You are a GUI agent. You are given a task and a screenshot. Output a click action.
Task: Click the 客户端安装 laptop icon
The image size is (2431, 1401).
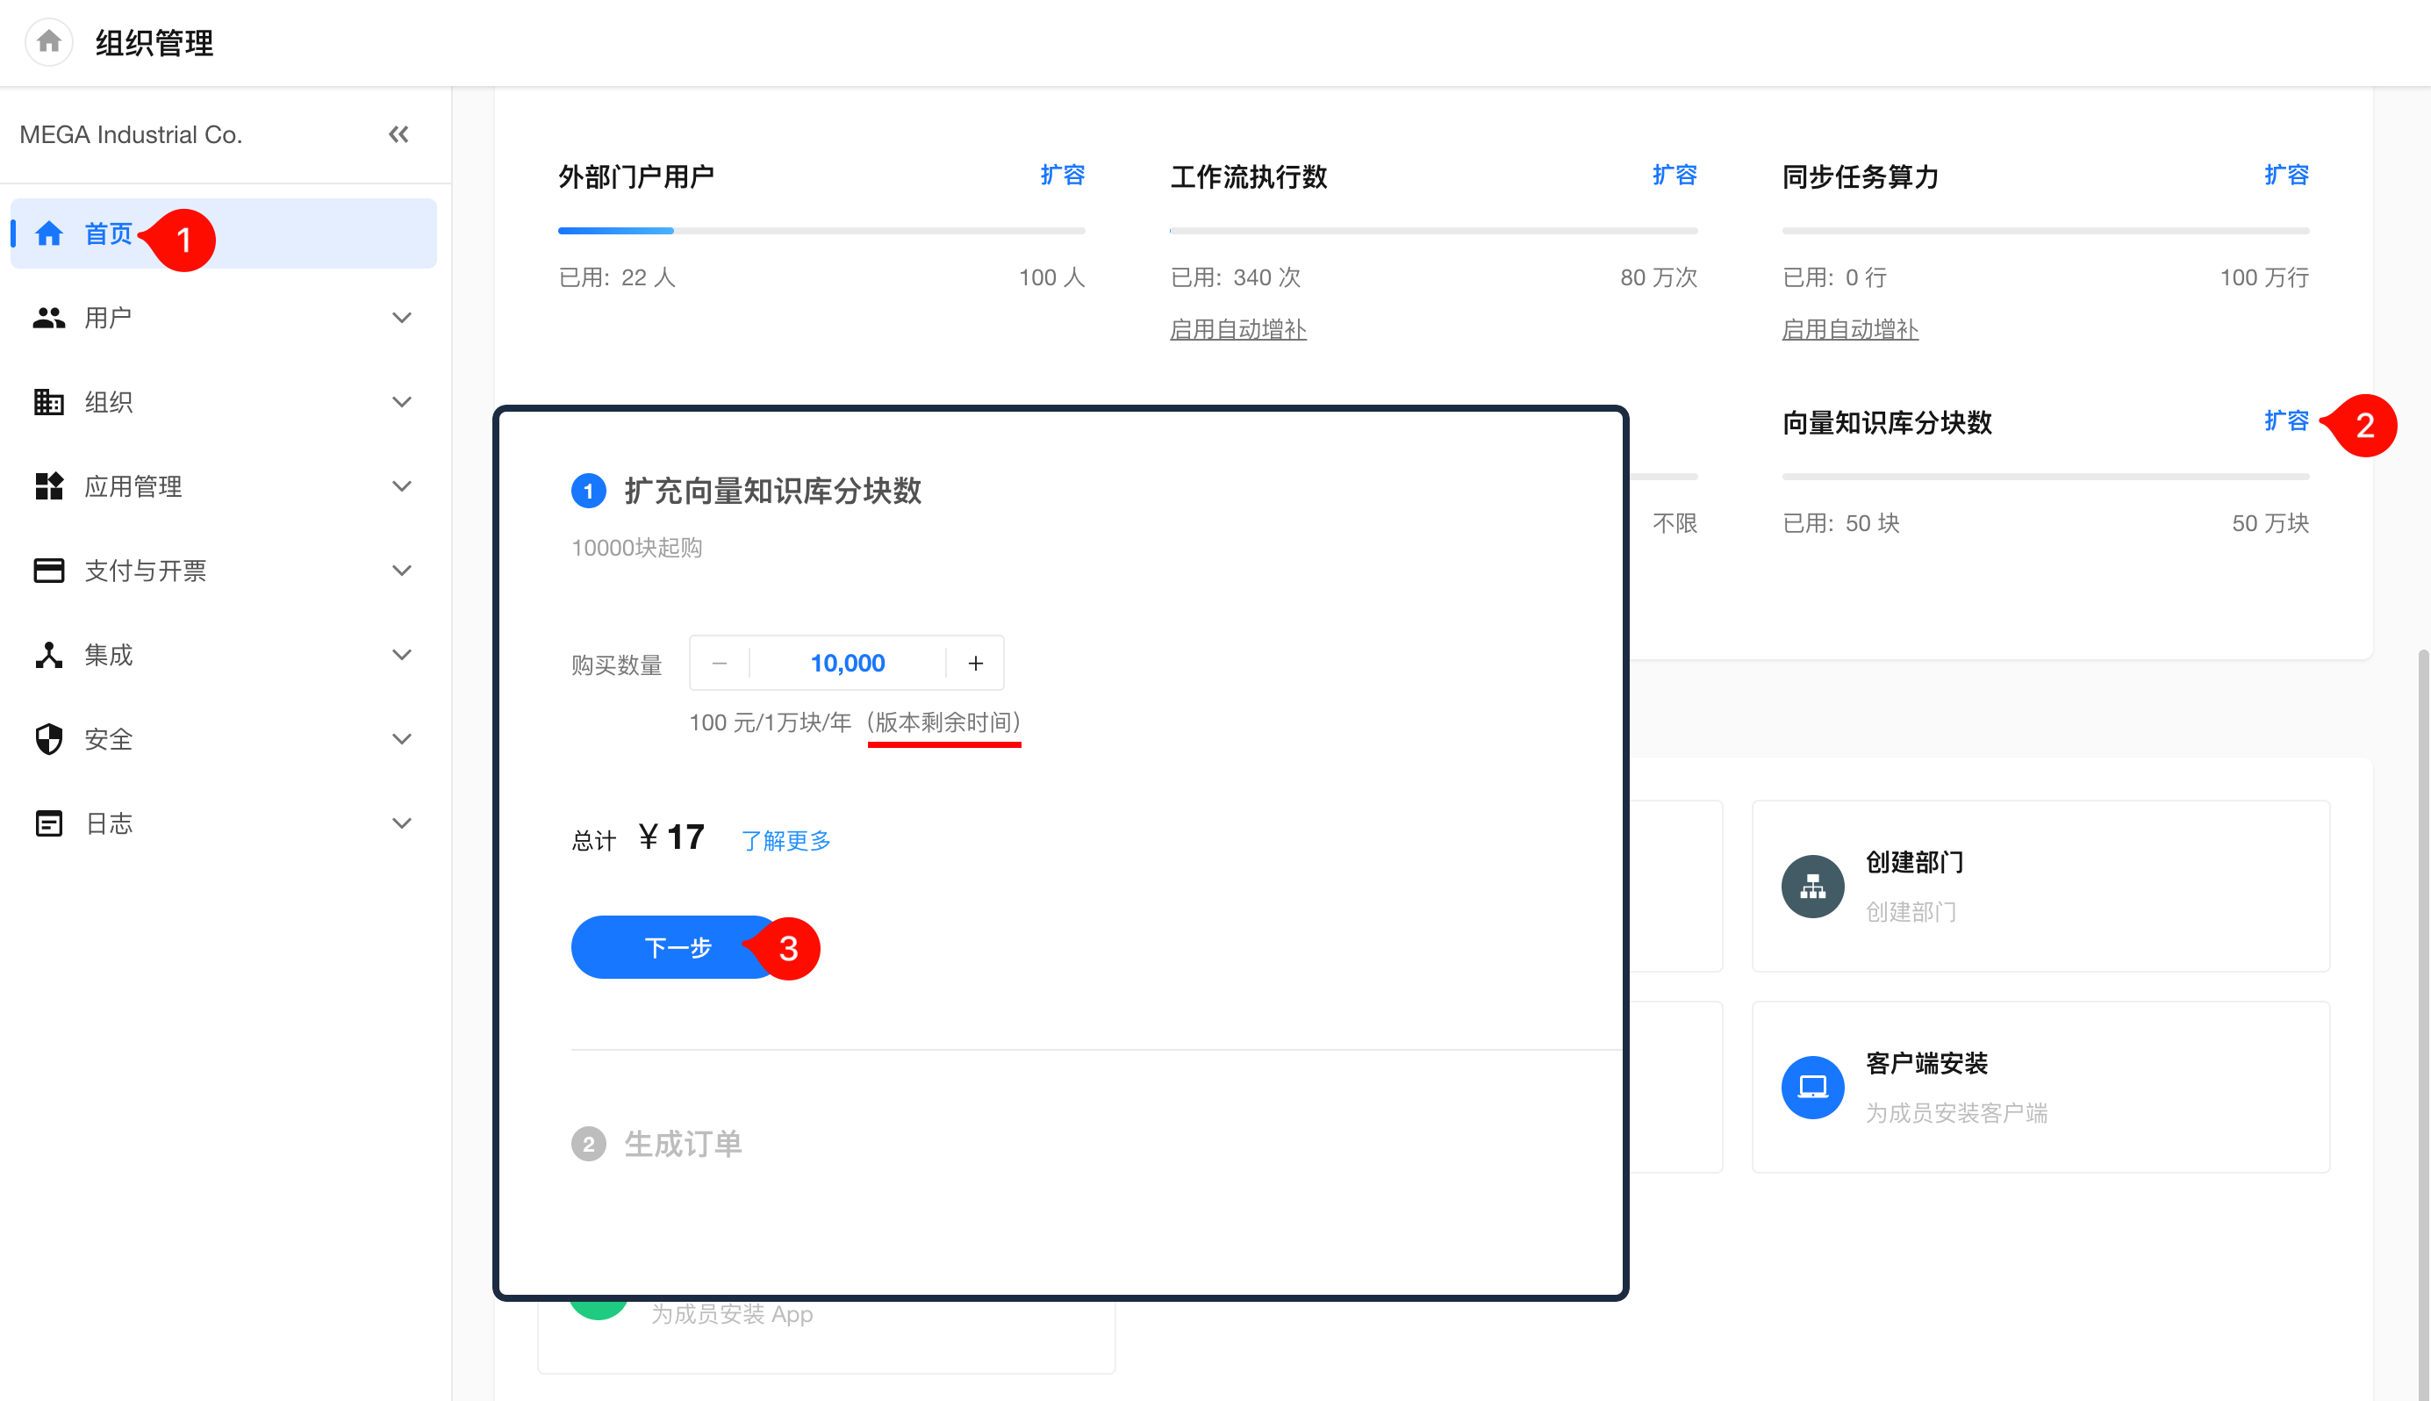coord(1812,1088)
